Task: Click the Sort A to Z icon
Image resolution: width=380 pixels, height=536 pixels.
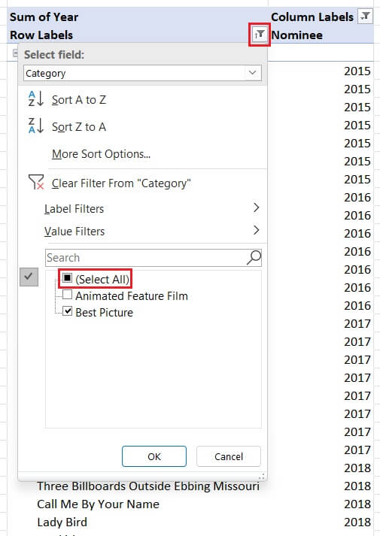Action: [x=36, y=98]
